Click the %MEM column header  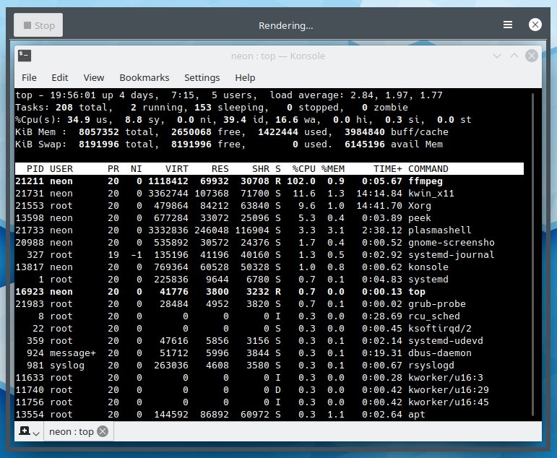click(333, 169)
